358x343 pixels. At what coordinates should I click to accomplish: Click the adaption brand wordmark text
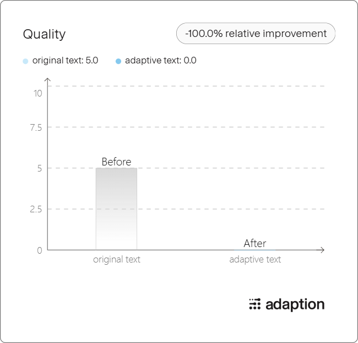295,304
